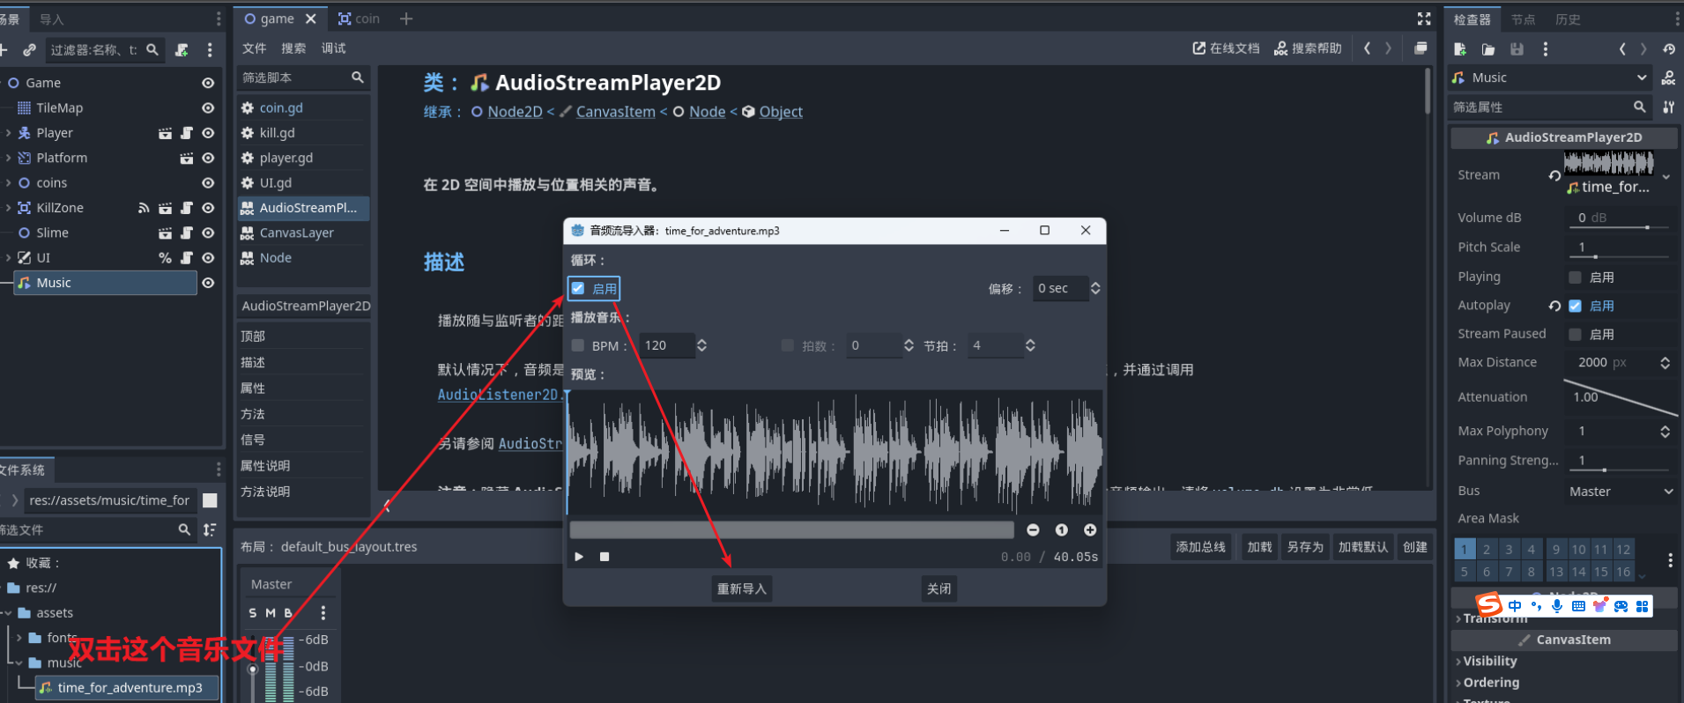Screen dimensions: 1684x703
Task: Click the floating script window icon
Action: [x=1421, y=48]
